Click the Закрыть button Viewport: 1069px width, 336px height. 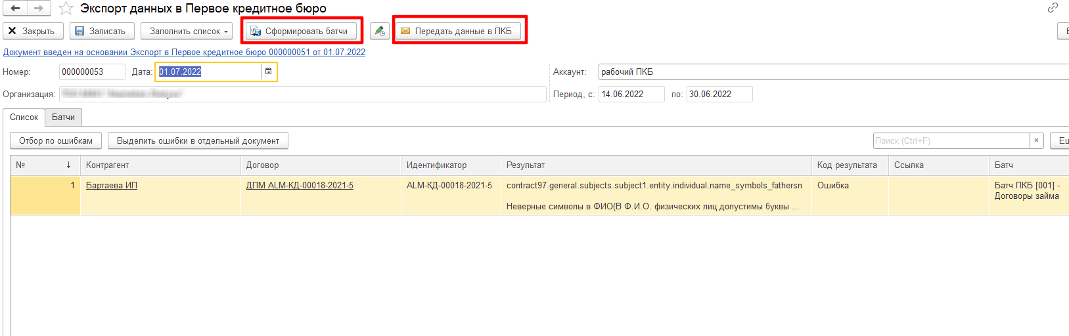(33, 31)
